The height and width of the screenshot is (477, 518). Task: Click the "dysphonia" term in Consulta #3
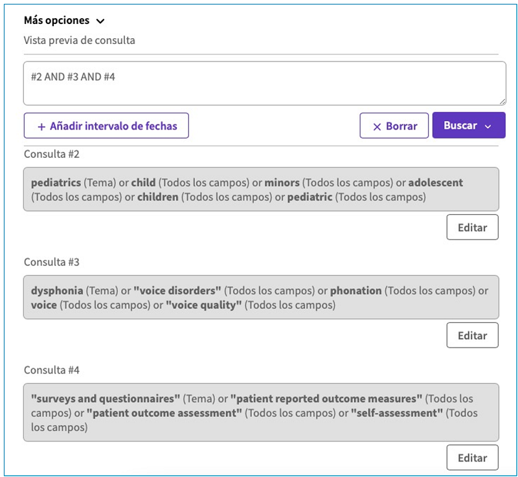[x=57, y=291]
